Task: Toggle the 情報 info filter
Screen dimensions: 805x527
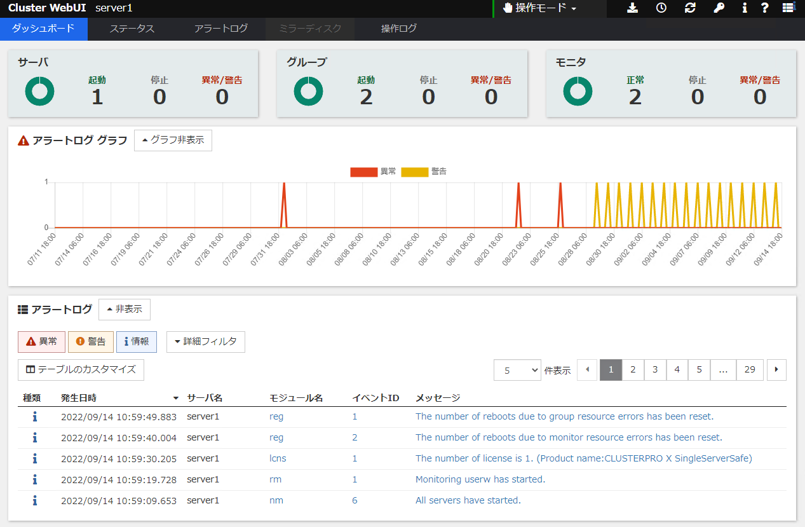Action: pyautogui.click(x=137, y=341)
